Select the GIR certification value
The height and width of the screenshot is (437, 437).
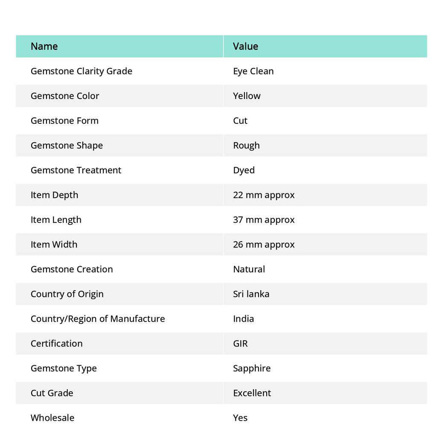pos(240,343)
